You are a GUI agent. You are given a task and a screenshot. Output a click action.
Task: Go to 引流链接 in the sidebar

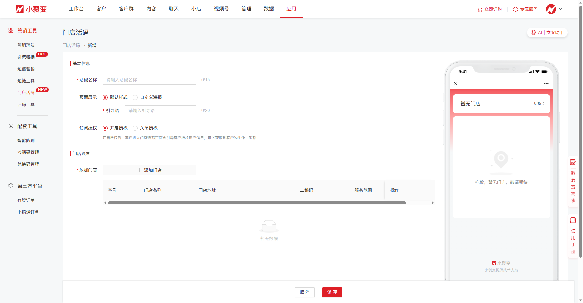pyautogui.click(x=26, y=57)
